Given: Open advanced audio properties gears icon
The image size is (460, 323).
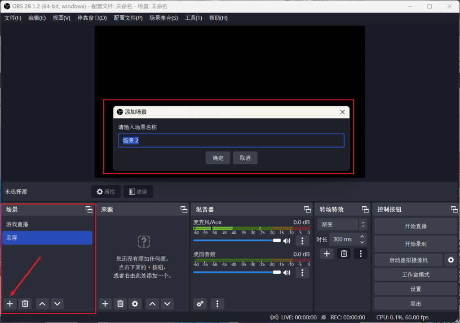Looking at the screenshot, I should pyautogui.click(x=200, y=304).
